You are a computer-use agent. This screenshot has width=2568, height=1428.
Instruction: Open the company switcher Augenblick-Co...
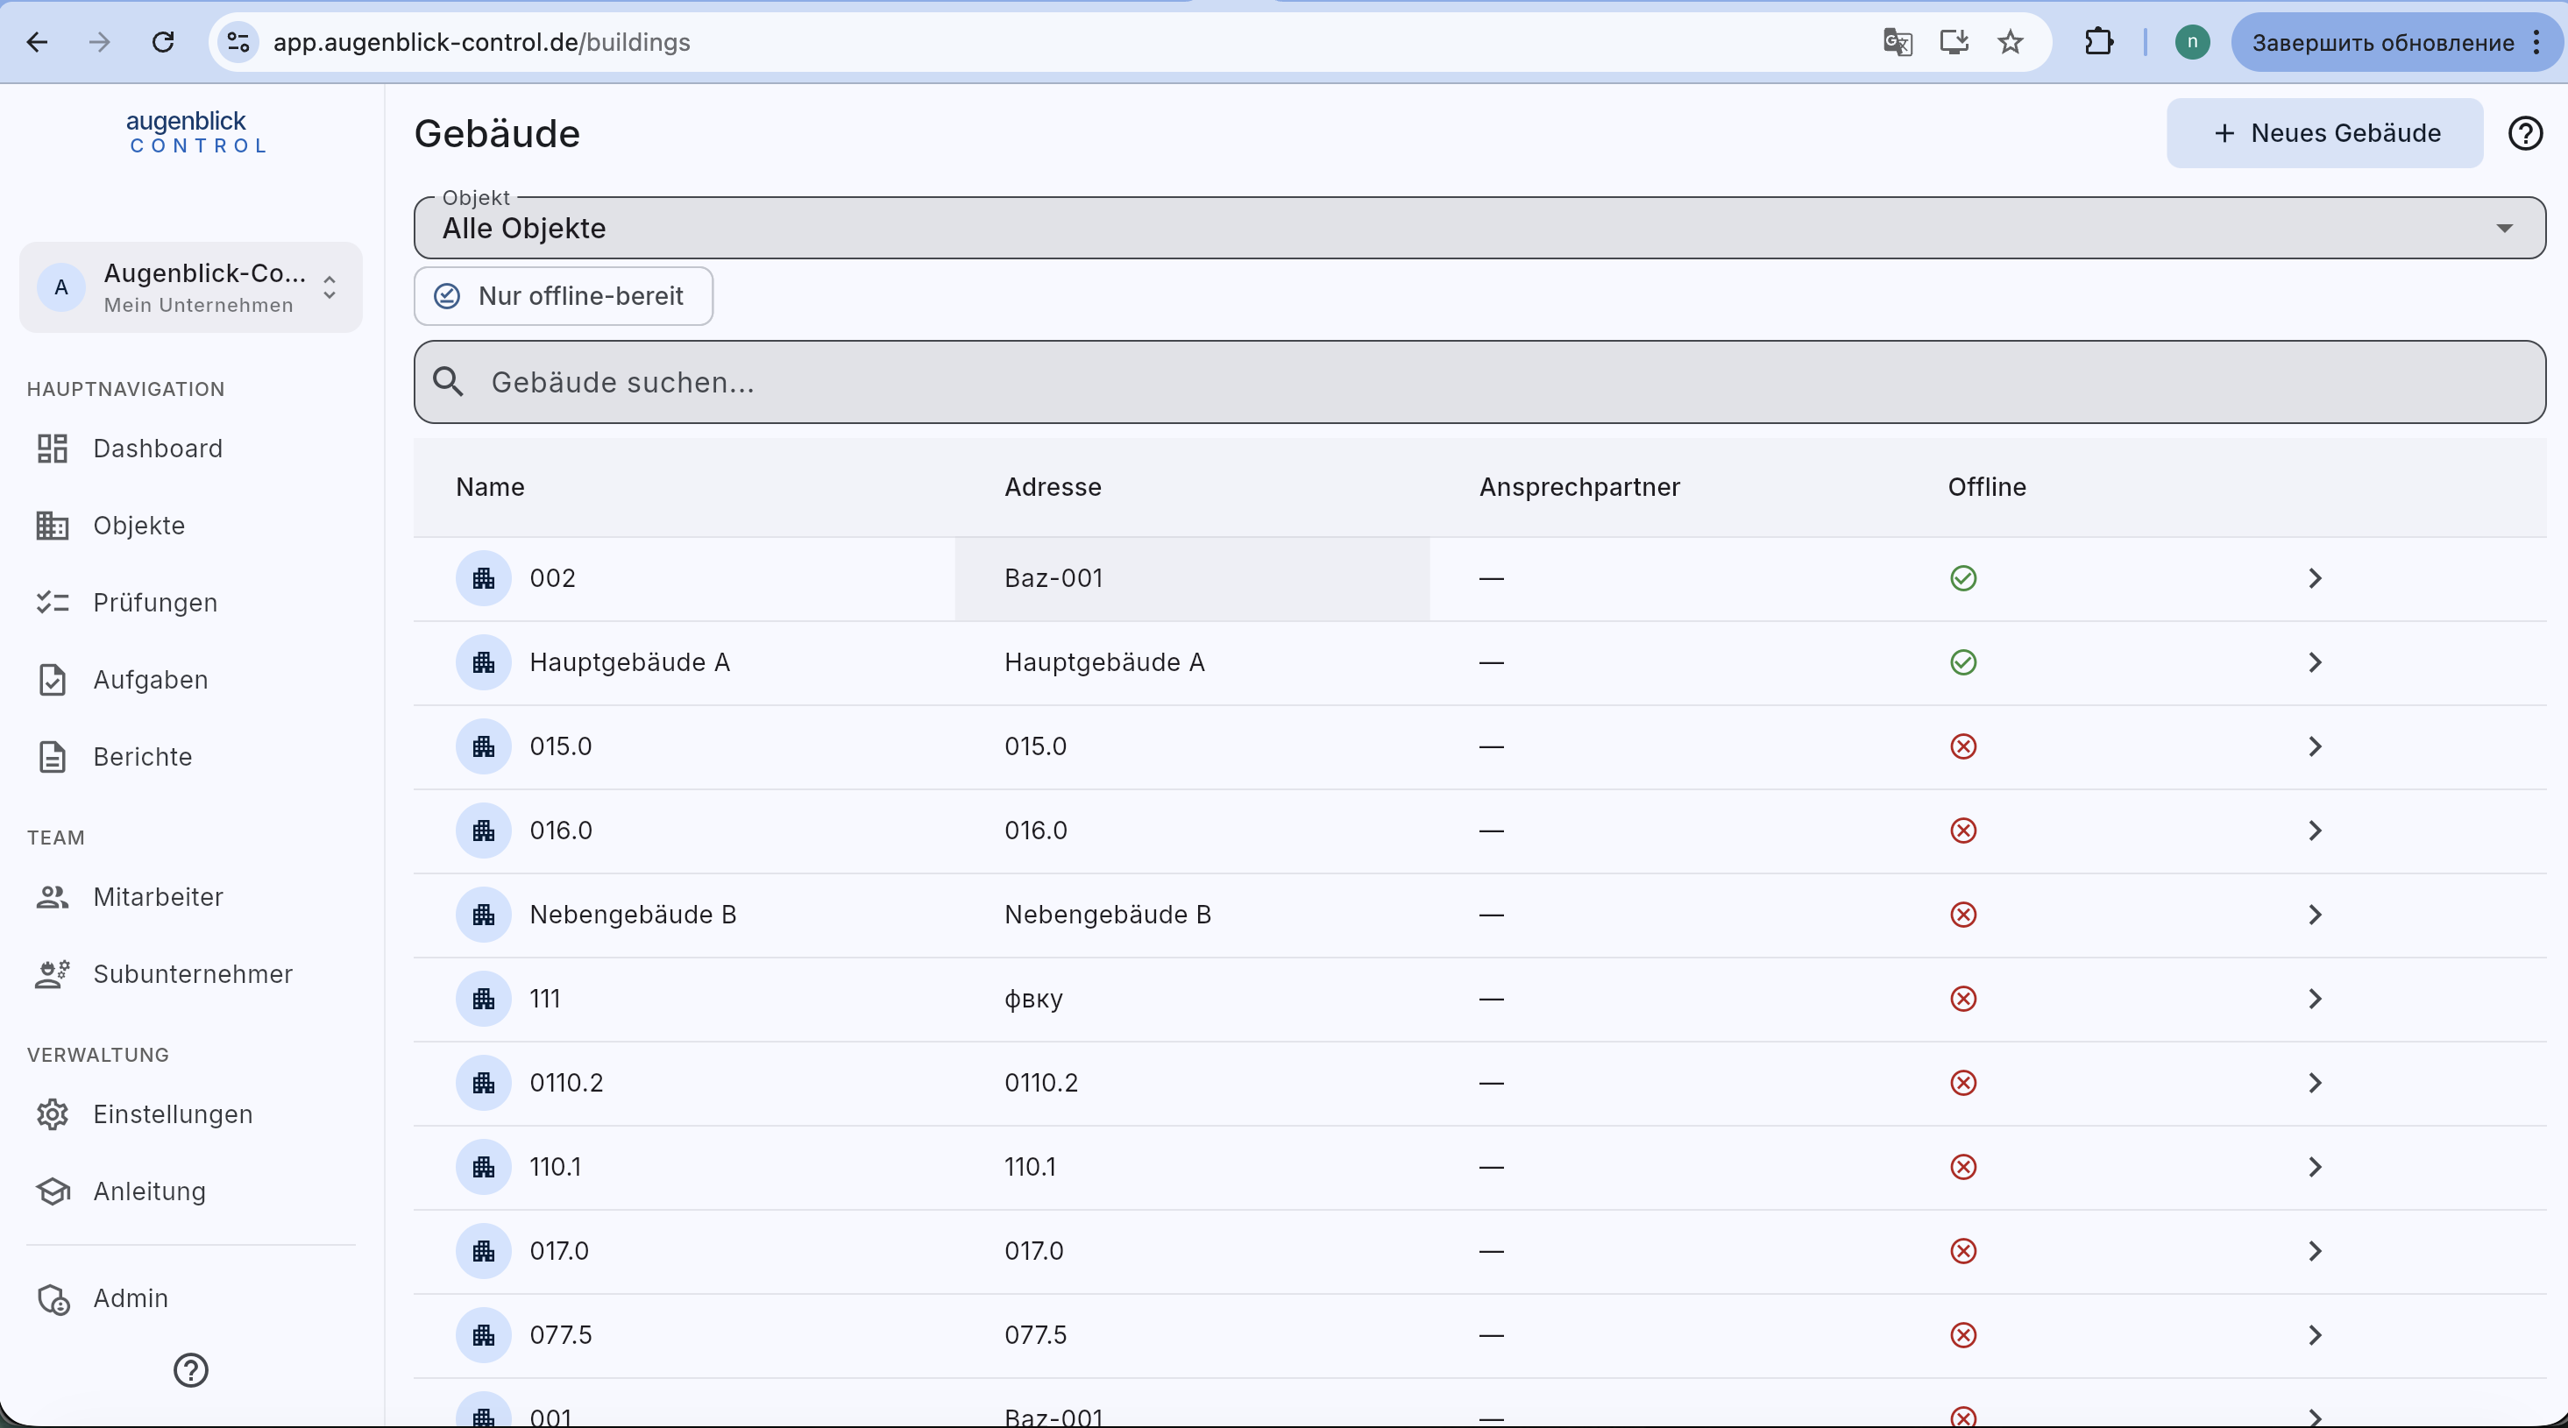click(x=190, y=287)
